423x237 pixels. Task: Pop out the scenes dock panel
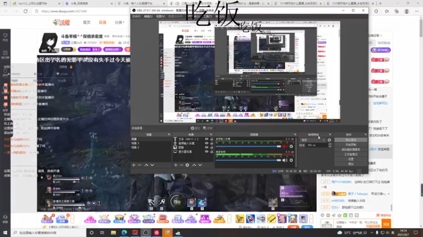tap(169, 134)
